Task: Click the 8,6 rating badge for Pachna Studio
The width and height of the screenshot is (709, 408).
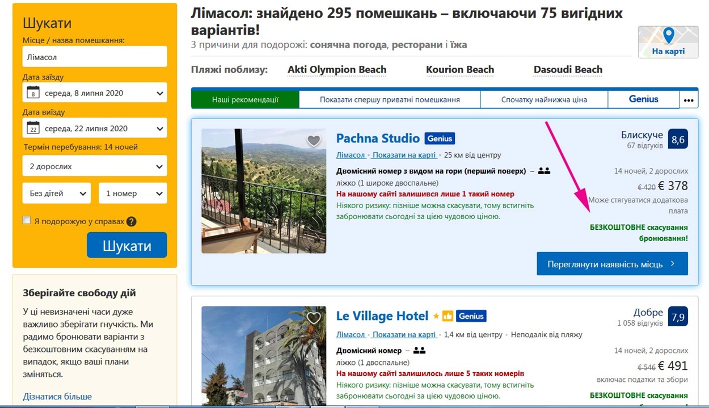Action: pyautogui.click(x=678, y=139)
